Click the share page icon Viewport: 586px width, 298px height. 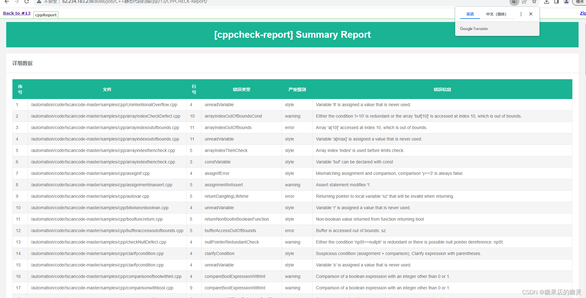click(524, 2)
